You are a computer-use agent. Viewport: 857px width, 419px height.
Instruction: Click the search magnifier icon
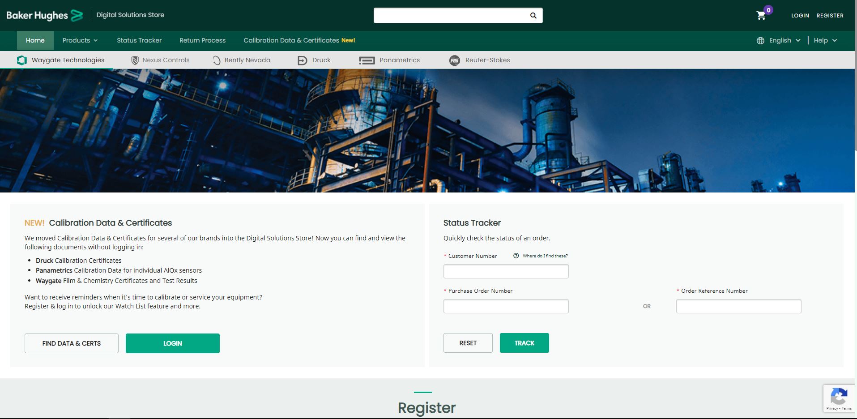(533, 15)
